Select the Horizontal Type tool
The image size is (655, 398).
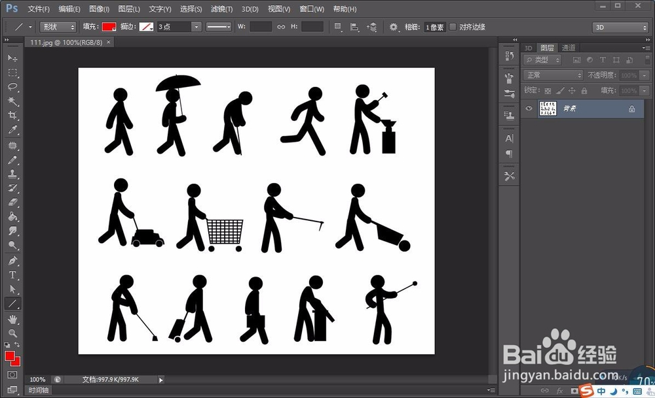pos(12,275)
